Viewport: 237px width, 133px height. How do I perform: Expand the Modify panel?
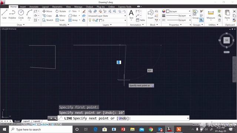64,25
